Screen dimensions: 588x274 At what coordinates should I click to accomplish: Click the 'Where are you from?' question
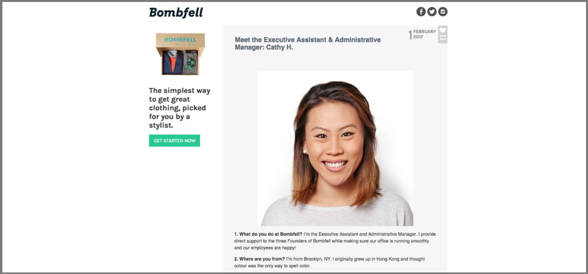(260, 259)
